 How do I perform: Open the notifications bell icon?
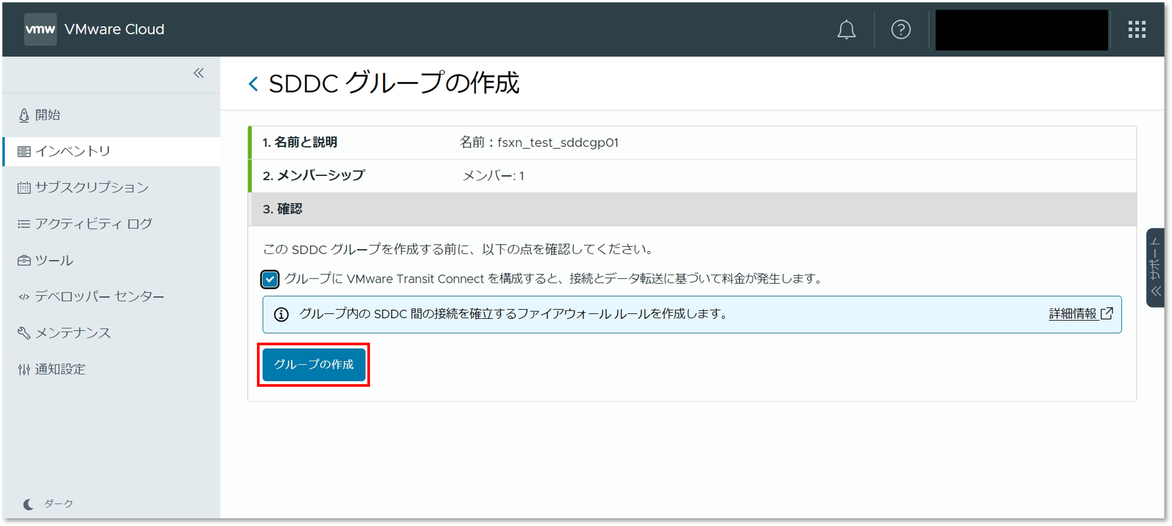pyautogui.click(x=846, y=30)
